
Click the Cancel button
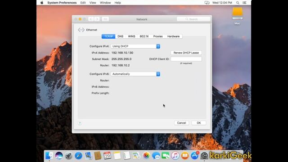point(181,123)
